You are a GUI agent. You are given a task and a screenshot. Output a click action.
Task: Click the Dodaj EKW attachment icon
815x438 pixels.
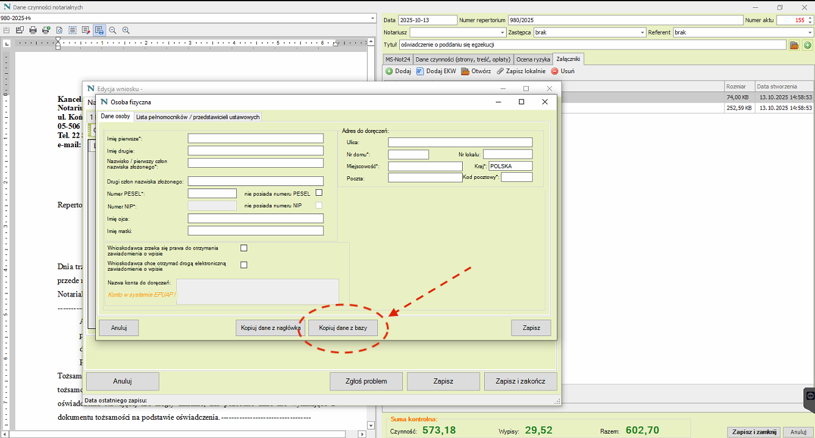(x=420, y=71)
